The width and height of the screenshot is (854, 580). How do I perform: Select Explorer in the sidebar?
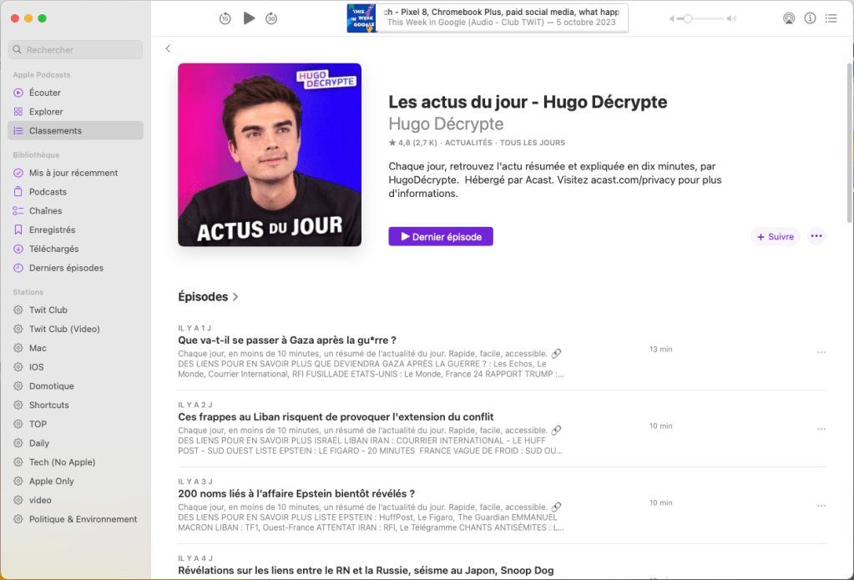[x=46, y=112]
